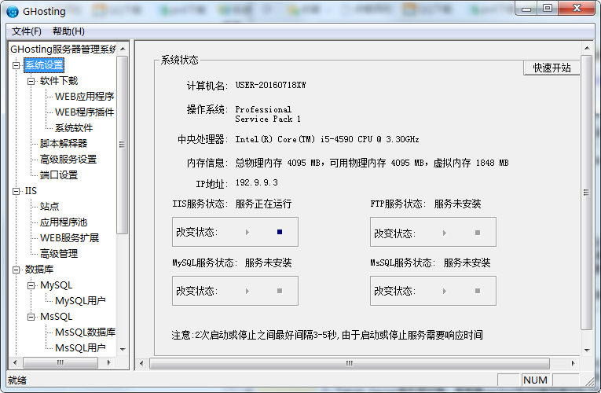
Task: Click the computer name USER-20160718XW
Action: point(270,85)
